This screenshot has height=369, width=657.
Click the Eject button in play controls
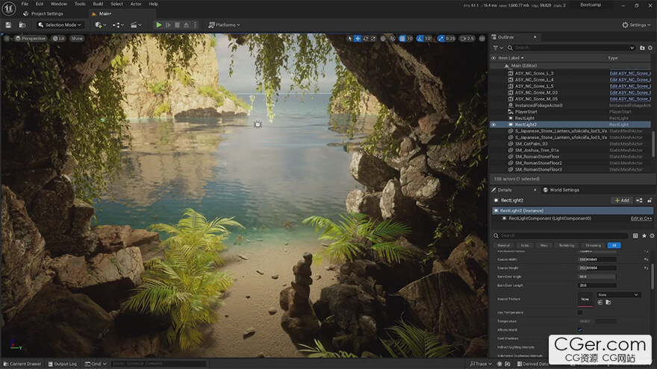[186, 25]
